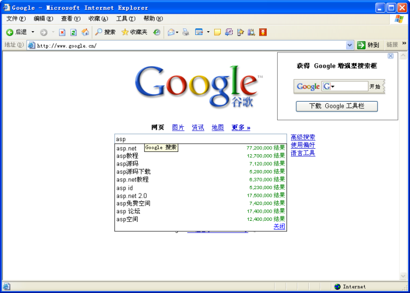Expand the Mail button dropdown arrow

177,32
